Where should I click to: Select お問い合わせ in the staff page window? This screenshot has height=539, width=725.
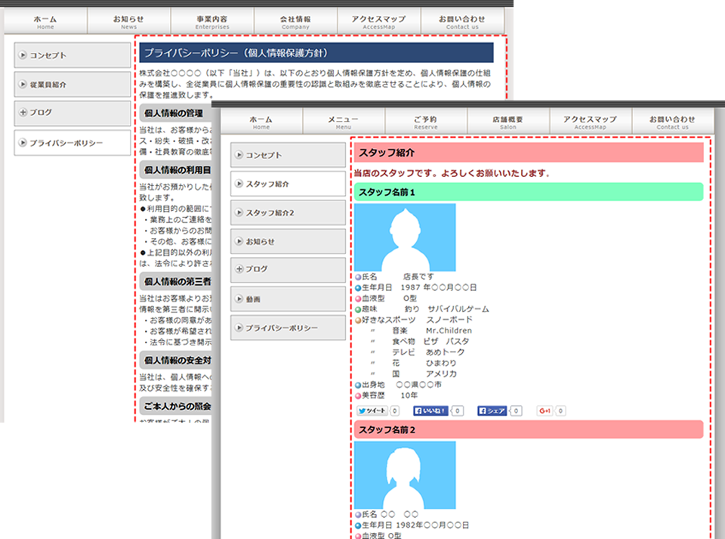673,122
